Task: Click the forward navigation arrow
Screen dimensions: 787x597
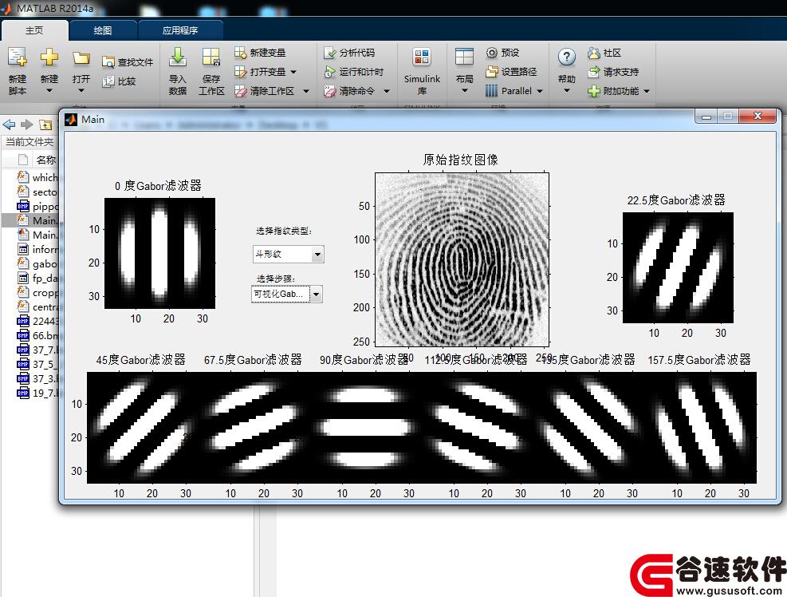Action: pos(27,125)
